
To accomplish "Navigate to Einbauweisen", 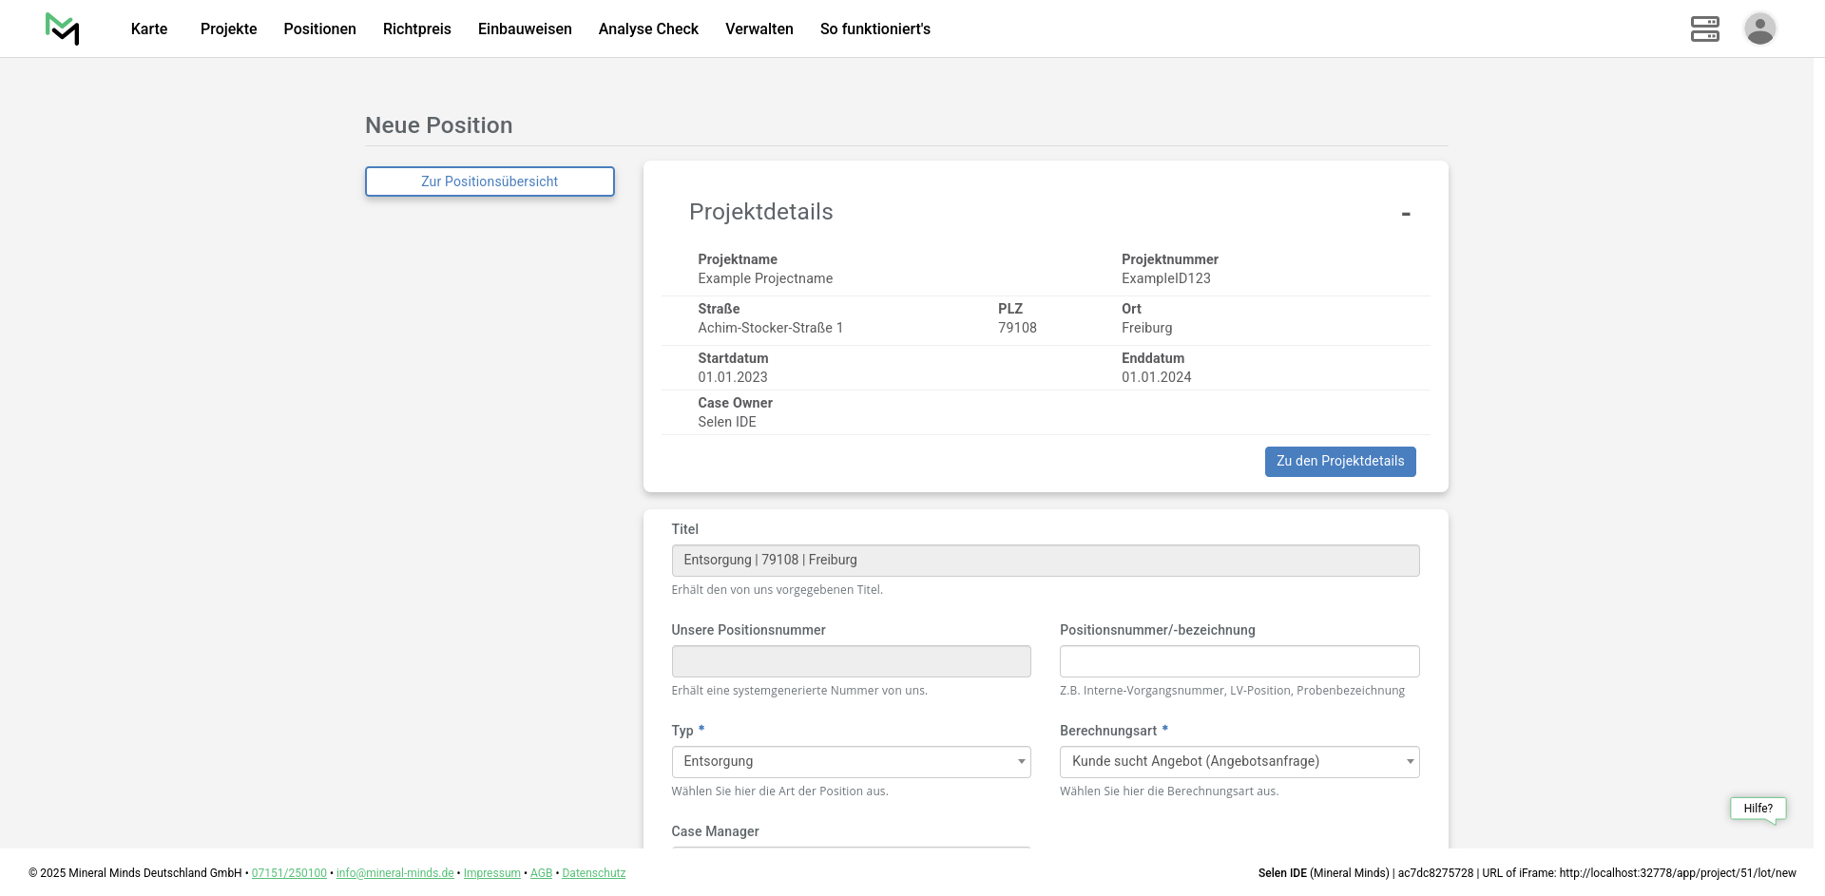I will [525, 29].
